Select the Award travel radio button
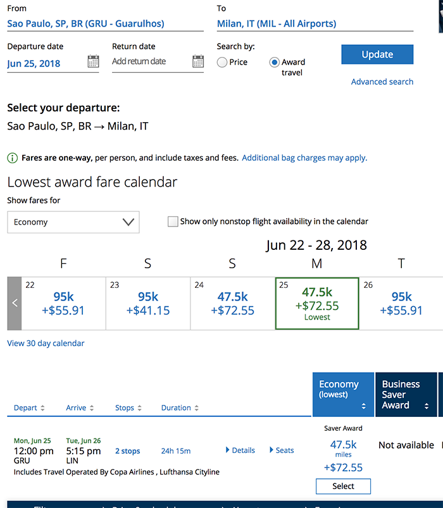Viewport: 443px width, 508px height. pos(274,62)
